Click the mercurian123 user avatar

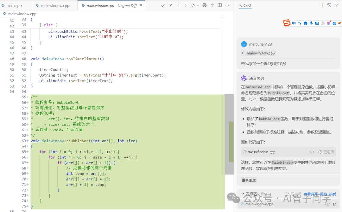coord(244,44)
